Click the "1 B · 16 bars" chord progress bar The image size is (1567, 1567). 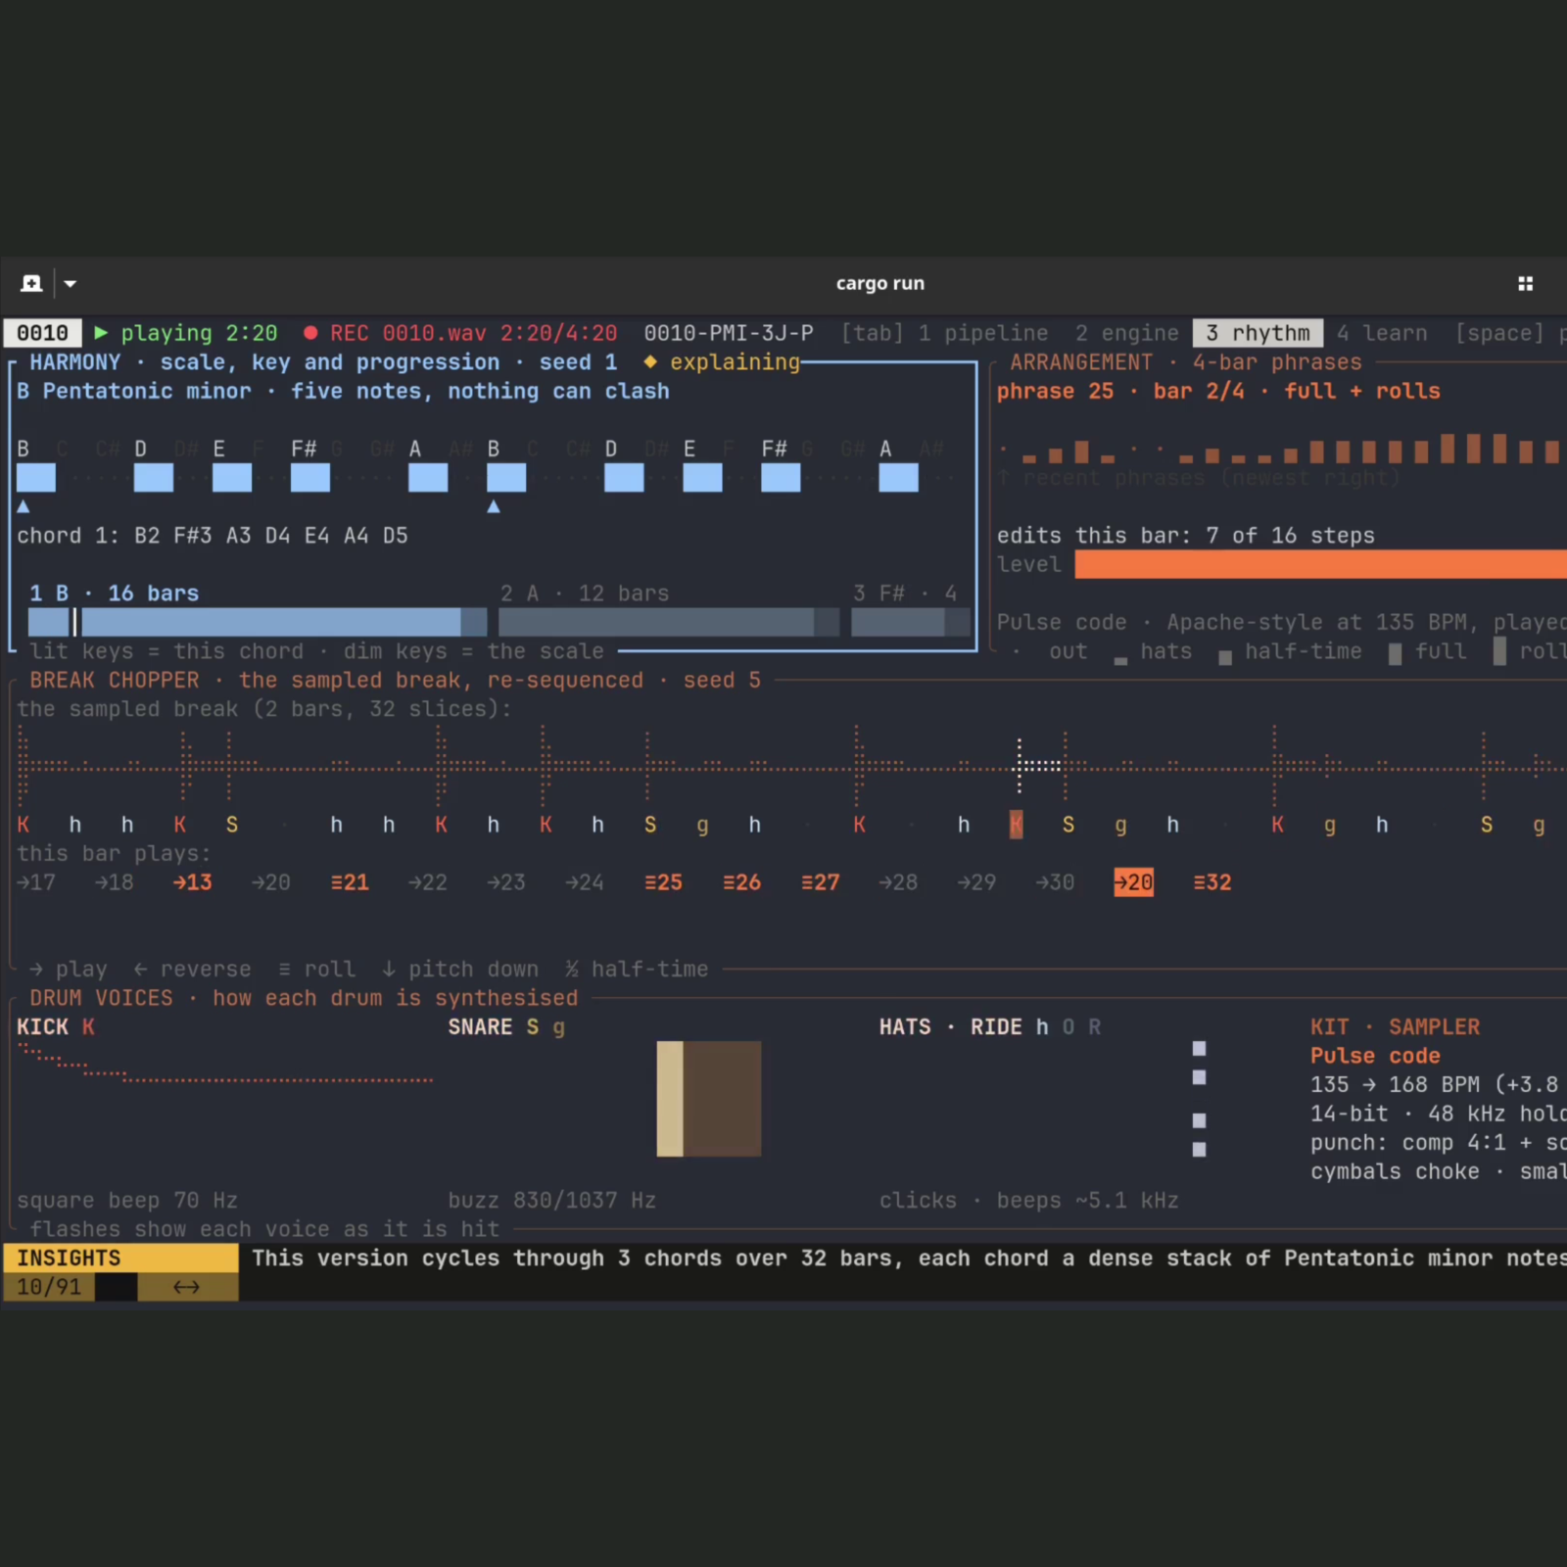tap(258, 622)
